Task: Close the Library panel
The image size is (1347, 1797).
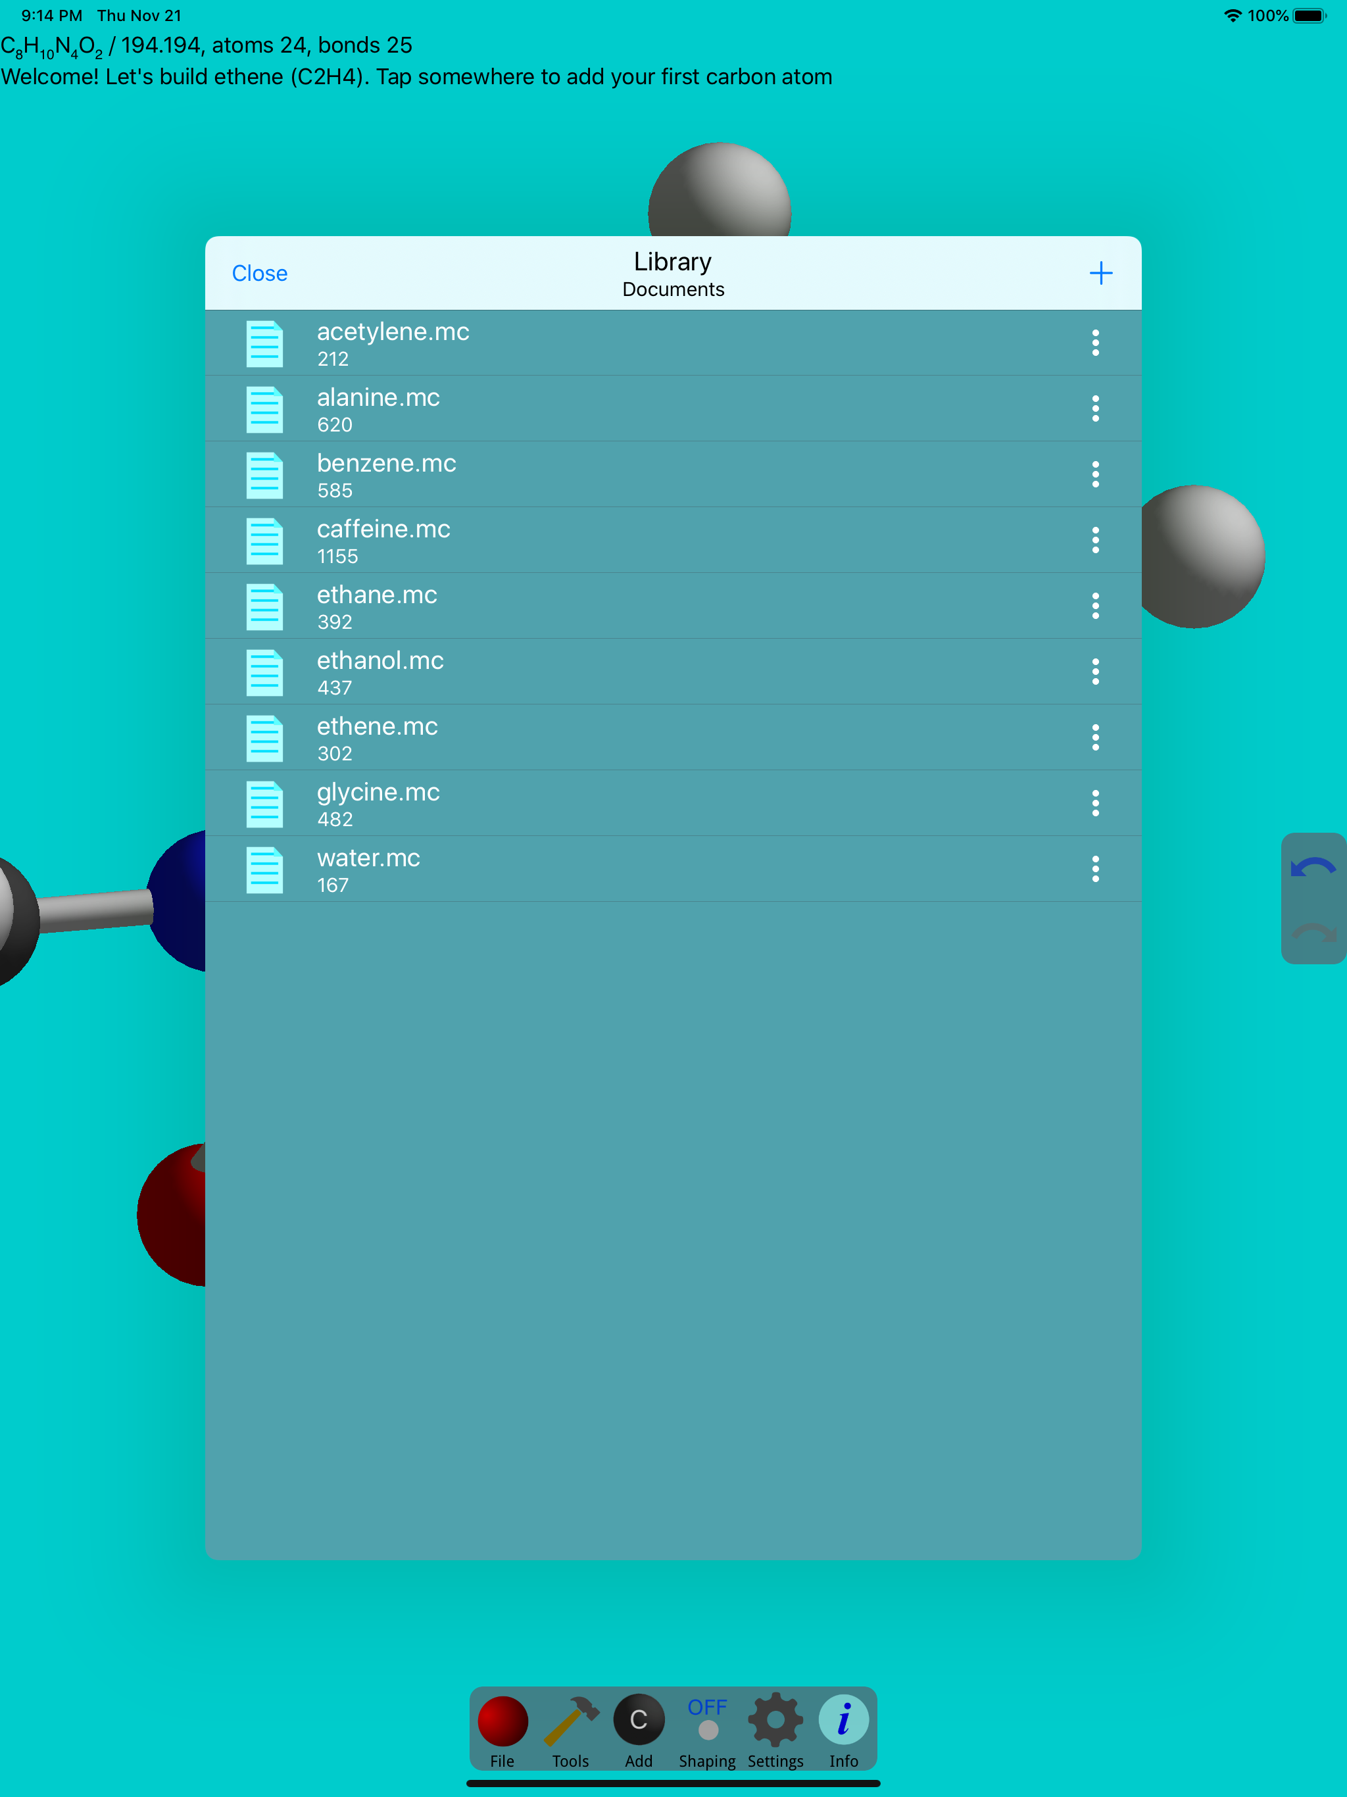Action: [x=259, y=273]
